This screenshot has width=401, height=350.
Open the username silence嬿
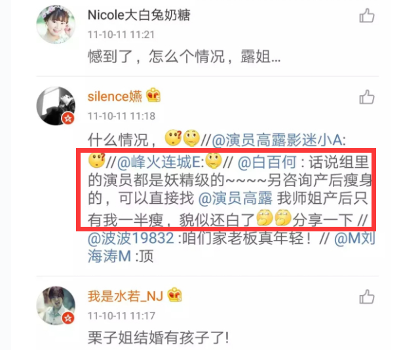[115, 96]
